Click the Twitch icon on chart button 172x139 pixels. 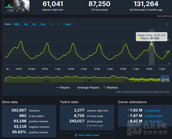click(x=76, y=135)
